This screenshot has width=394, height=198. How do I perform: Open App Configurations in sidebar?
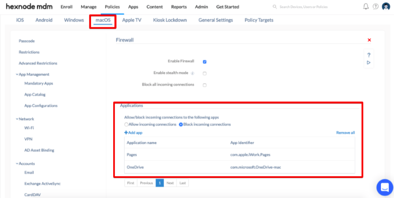tap(41, 106)
